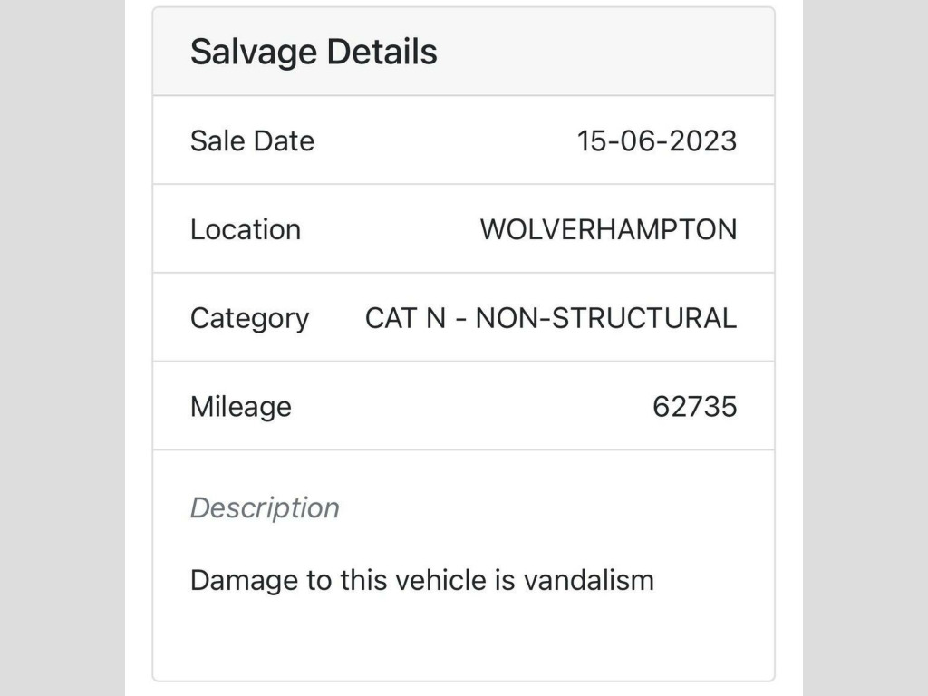Click the Salvage Details heading

(314, 52)
